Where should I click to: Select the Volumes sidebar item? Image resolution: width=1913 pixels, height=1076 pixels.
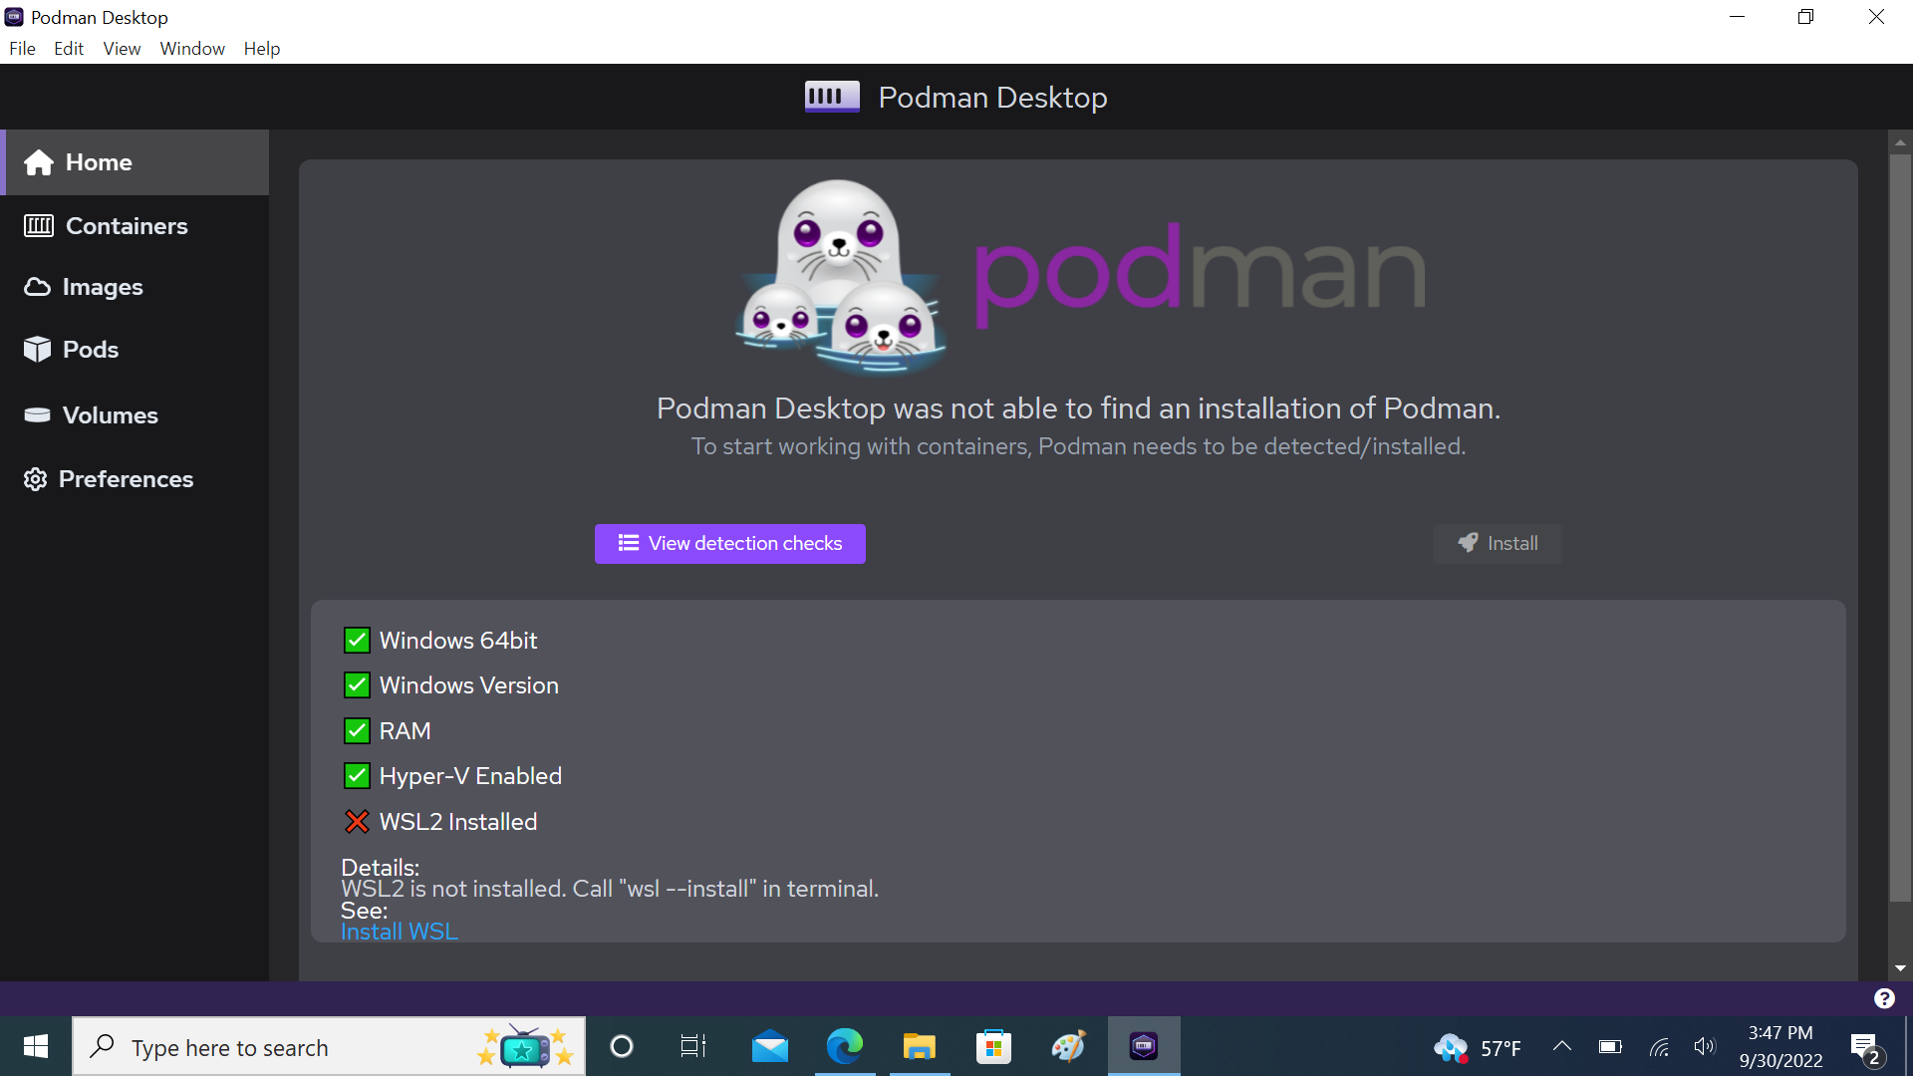(135, 415)
